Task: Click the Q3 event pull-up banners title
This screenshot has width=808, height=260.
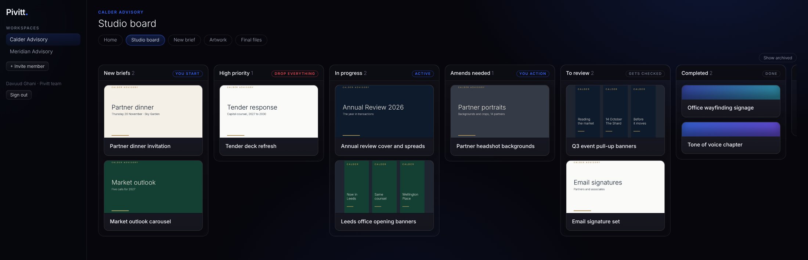Action: click(604, 146)
